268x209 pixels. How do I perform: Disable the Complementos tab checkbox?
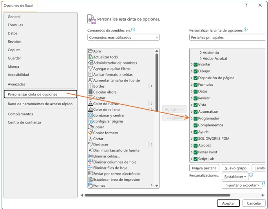[x=196, y=125]
